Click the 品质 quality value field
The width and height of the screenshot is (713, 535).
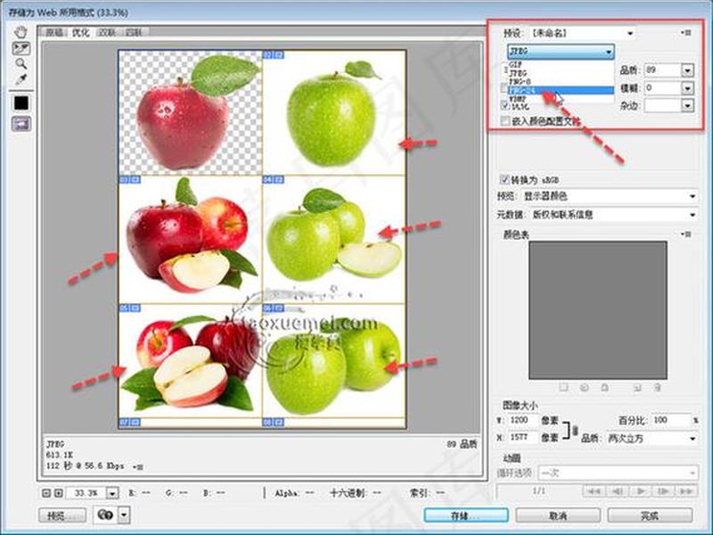point(662,70)
